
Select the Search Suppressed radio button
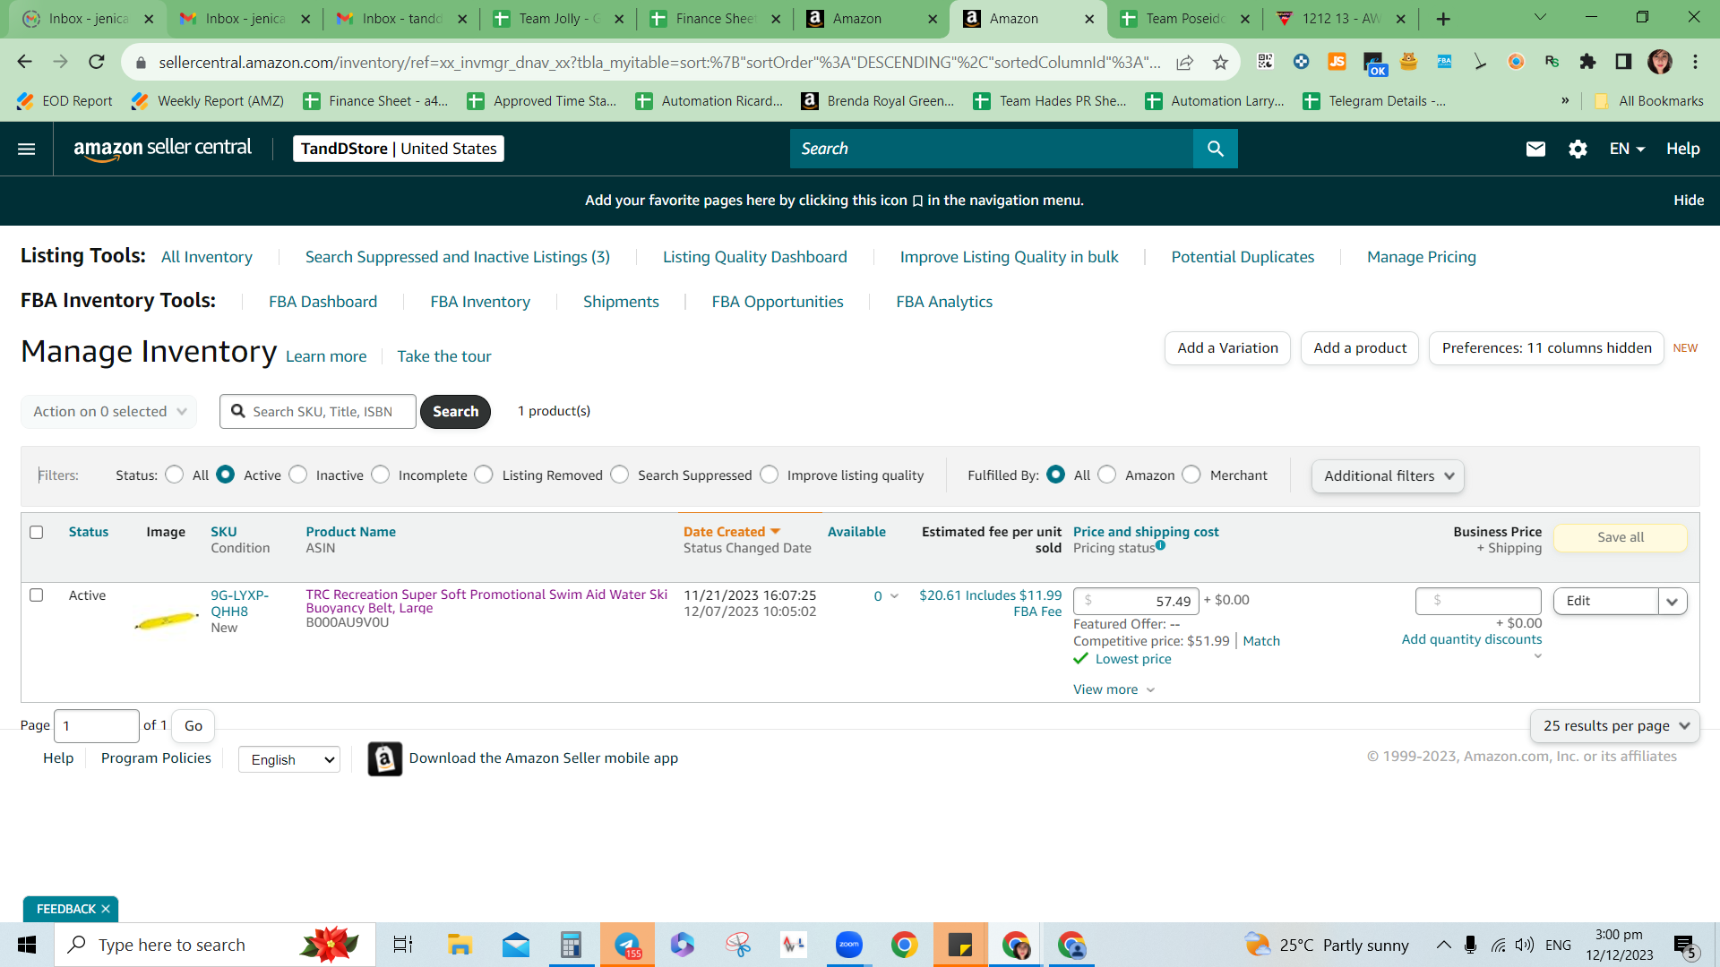(x=620, y=475)
